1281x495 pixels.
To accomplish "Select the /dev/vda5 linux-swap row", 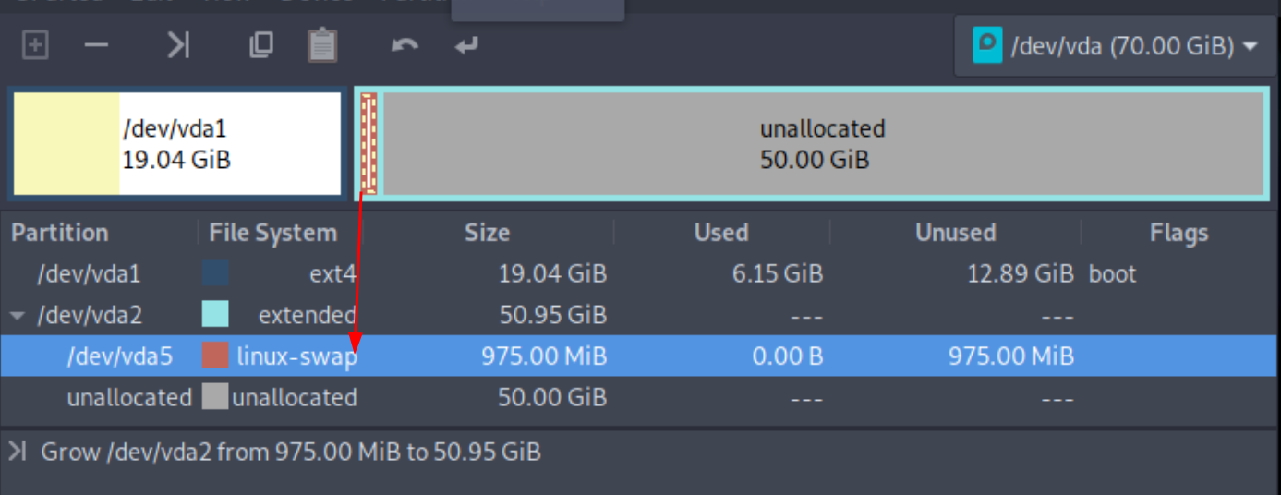I will point(640,356).
